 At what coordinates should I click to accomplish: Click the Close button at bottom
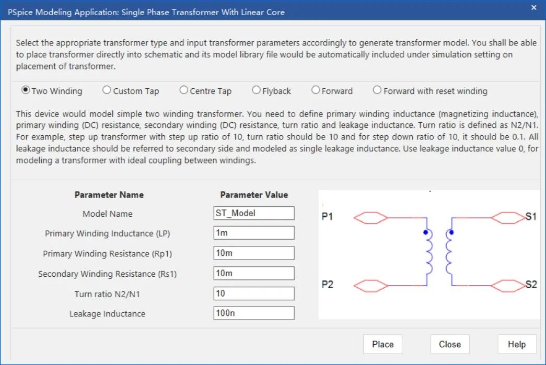point(449,344)
